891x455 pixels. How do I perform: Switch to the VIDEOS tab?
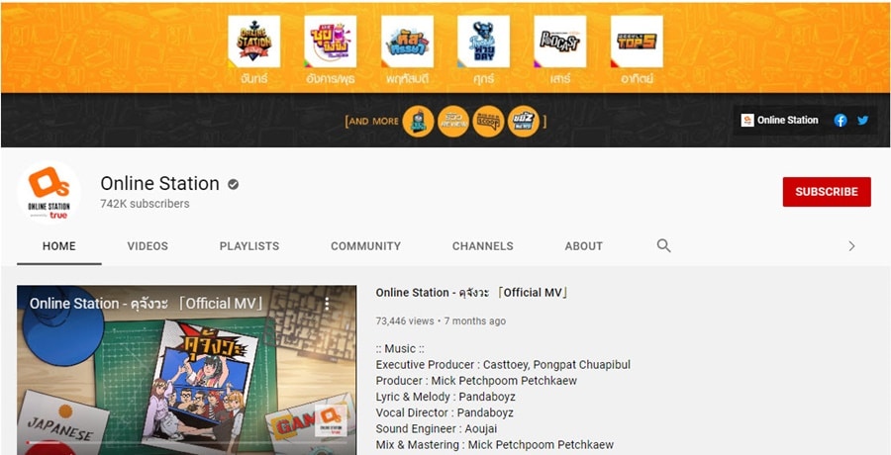[148, 246]
